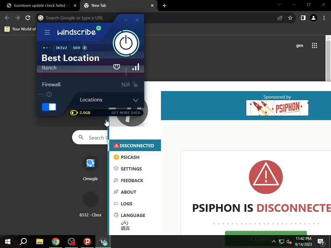Click the Logs list icon in Psiphon
This screenshot has height=248, width=331.
116,203
